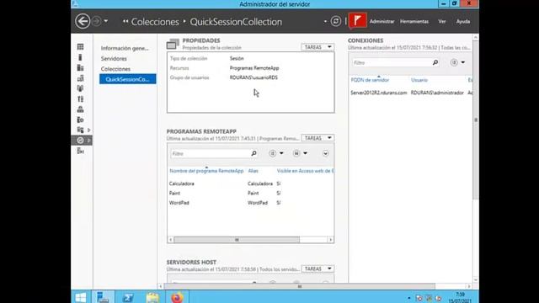Select QuickSessionCo... collection in navigation pane
Image resolution: width=539 pixels, height=303 pixels.
tap(127, 79)
